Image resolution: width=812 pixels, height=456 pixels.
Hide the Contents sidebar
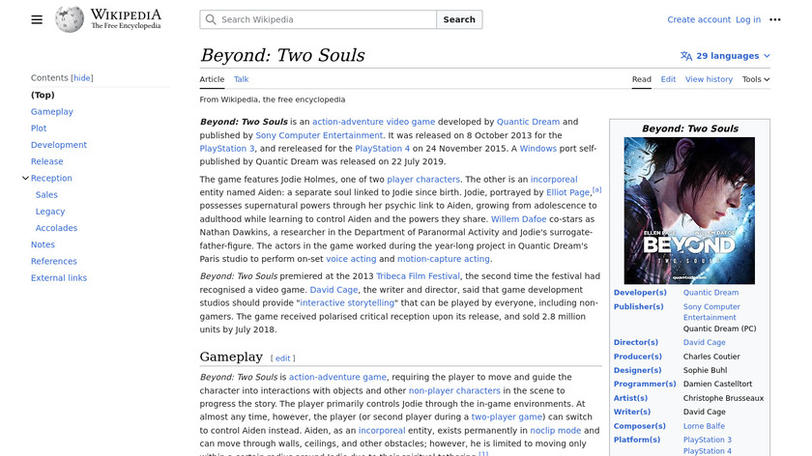[x=82, y=77]
